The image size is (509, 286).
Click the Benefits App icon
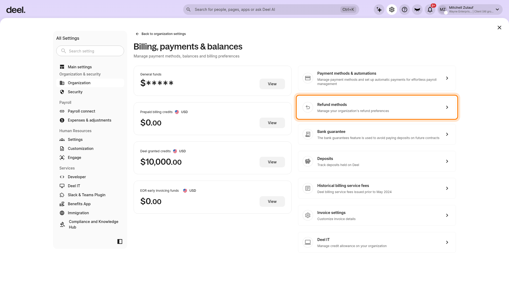coord(62,204)
